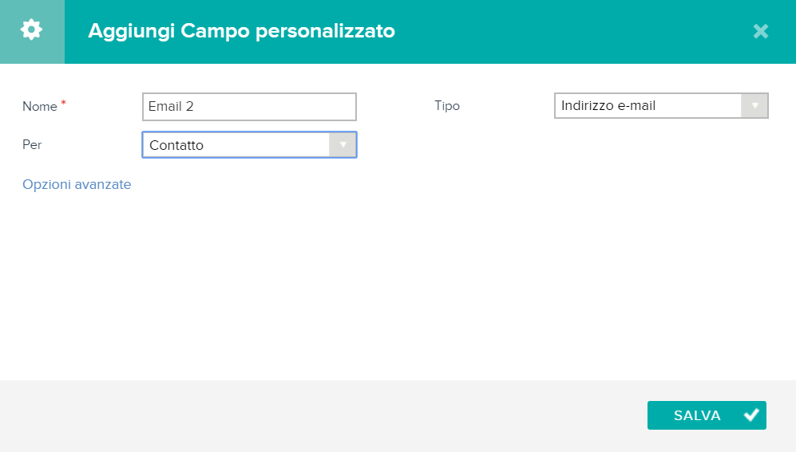Focus the Nome input field
Image resolution: width=796 pixels, height=452 pixels.
click(x=249, y=106)
